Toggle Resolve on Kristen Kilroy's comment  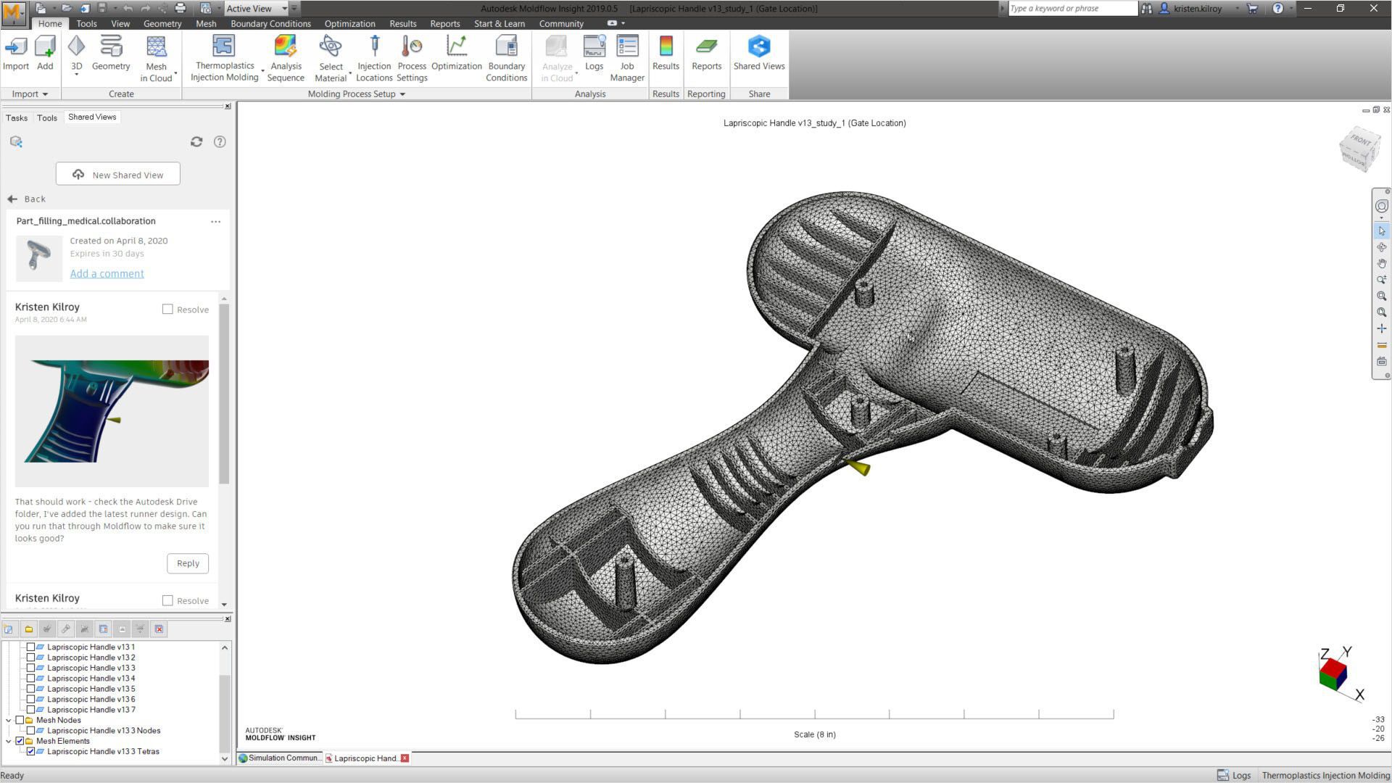(167, 309)
